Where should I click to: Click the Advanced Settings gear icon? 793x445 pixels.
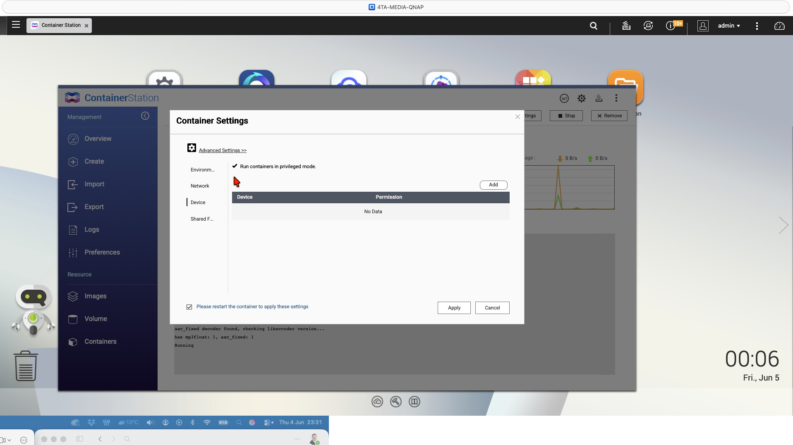[x=192, y=148]
